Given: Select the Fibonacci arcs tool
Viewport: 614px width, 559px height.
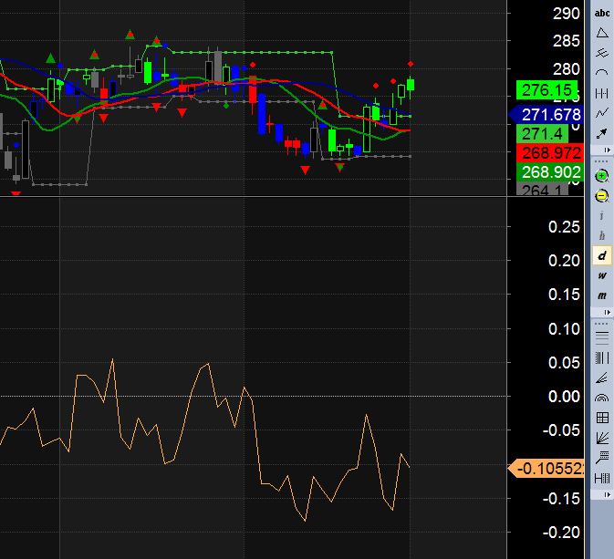Looking at the screenshot, I should (602, 398).
